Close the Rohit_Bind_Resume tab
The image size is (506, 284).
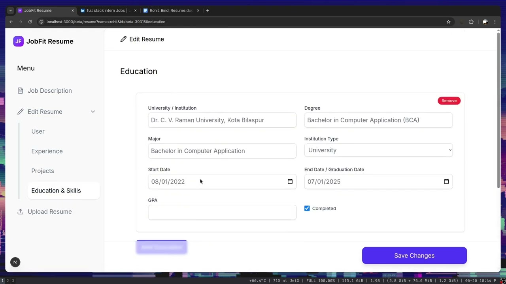tap(198, 11)
